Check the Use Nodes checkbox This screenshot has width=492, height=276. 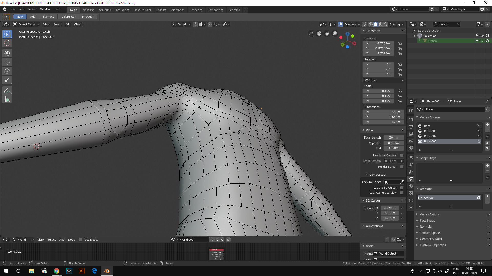[81, 240]
